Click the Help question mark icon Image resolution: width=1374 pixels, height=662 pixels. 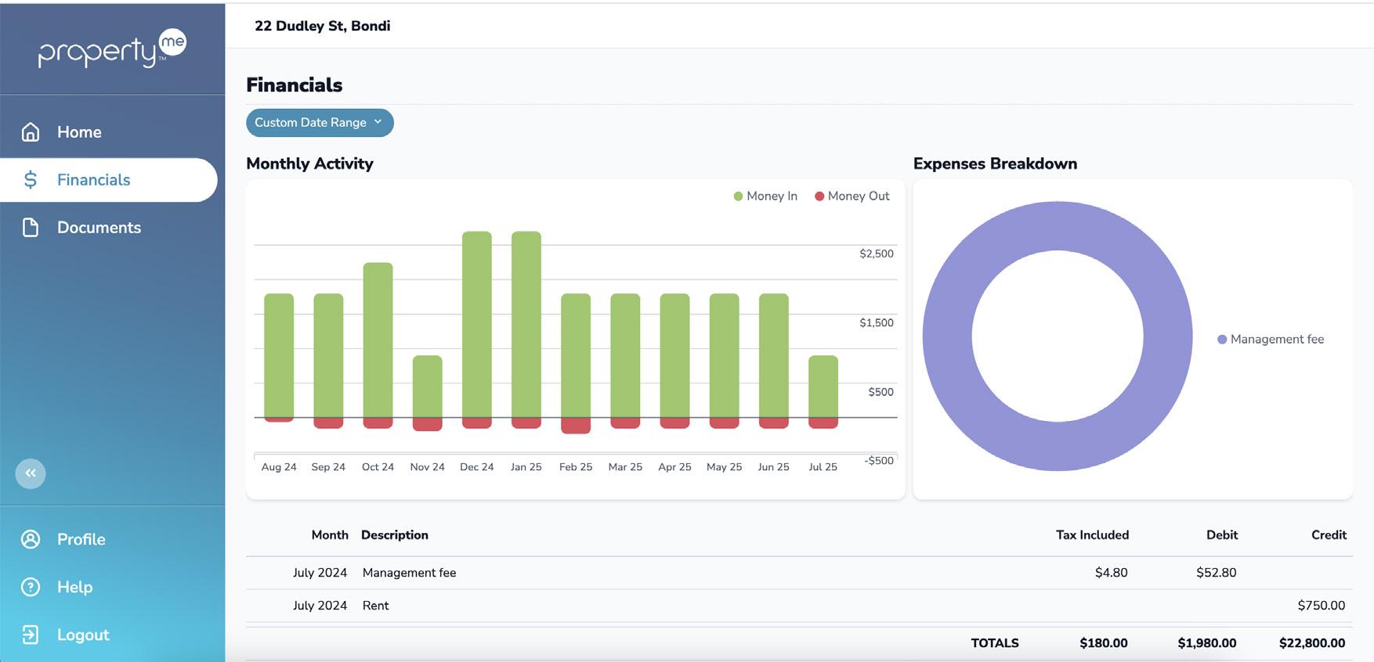click(31, 587)
